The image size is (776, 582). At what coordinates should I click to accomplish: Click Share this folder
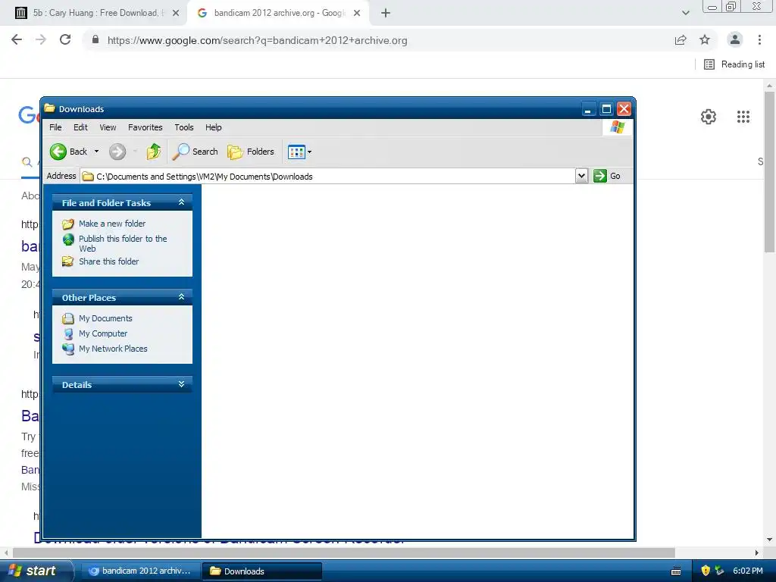click(x=109, y=261)
